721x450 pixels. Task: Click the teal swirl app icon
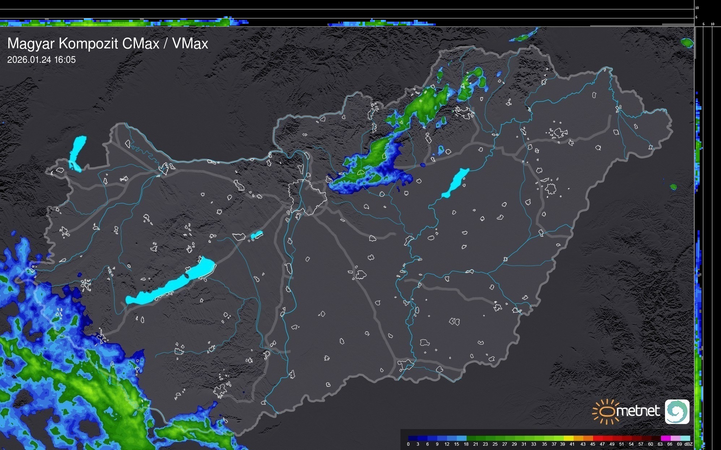(x=677, y=411)
